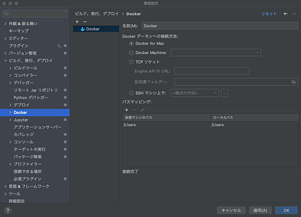The height and width of the screenshot is (217, 301).
Task: Add a new Docker configuration with plus icon
Action: pos(77,22)
